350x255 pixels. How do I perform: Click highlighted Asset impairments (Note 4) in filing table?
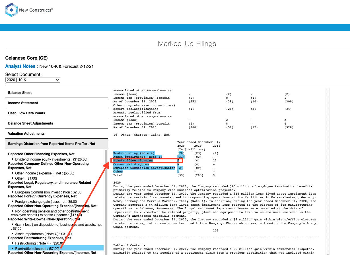pos(138,157)
